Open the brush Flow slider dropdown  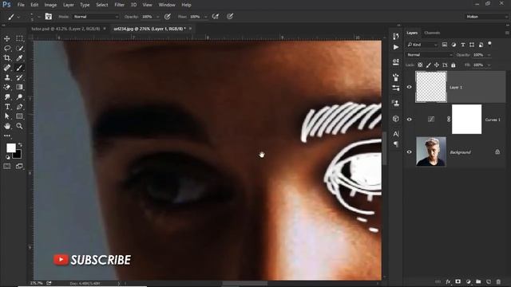pos(206,17)
